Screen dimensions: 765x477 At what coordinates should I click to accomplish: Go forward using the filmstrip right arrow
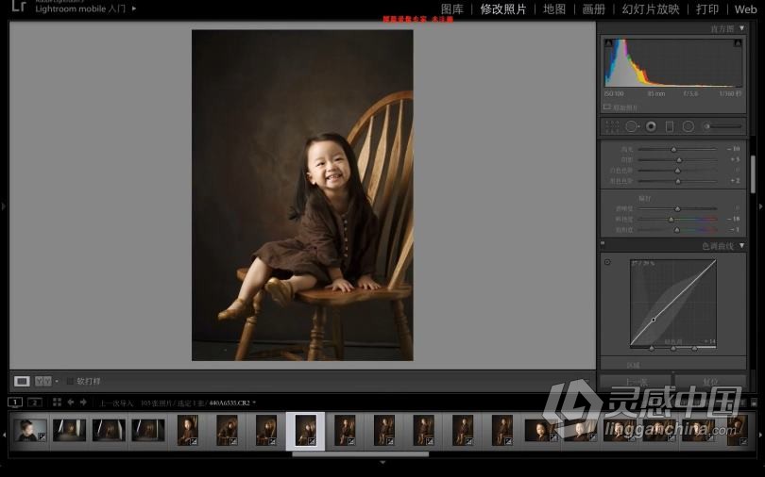tap(83, 402)
